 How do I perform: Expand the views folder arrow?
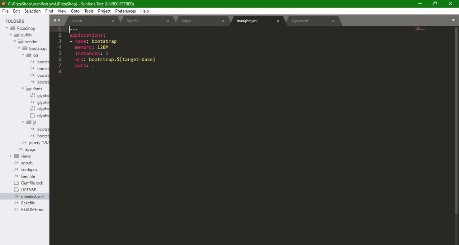pos(11,156)
